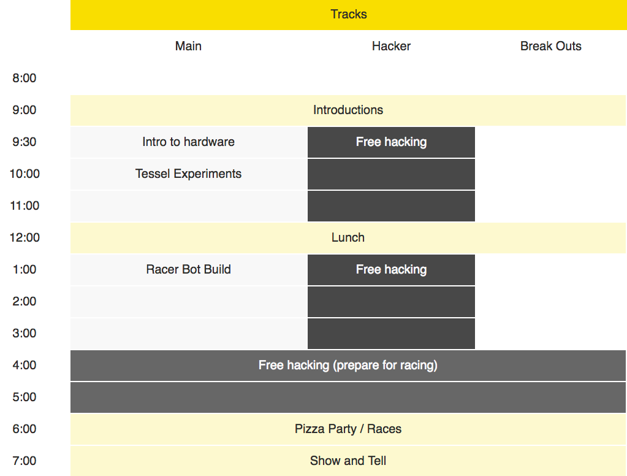This screenshot has height=476, width=627.
Task: Open the Introductions session row
Action: (x=348, y=110)
